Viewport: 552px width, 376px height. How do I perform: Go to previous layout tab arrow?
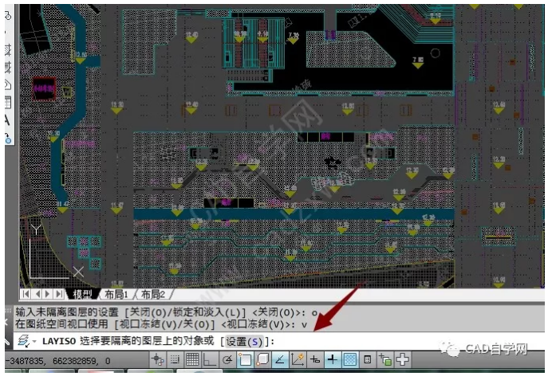click(x=37, y=294)
